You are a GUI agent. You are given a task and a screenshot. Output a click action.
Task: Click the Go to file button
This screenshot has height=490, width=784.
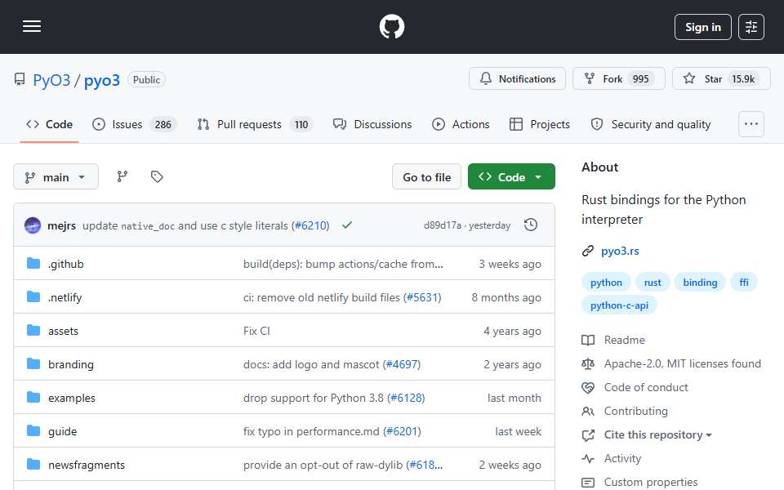426,177
